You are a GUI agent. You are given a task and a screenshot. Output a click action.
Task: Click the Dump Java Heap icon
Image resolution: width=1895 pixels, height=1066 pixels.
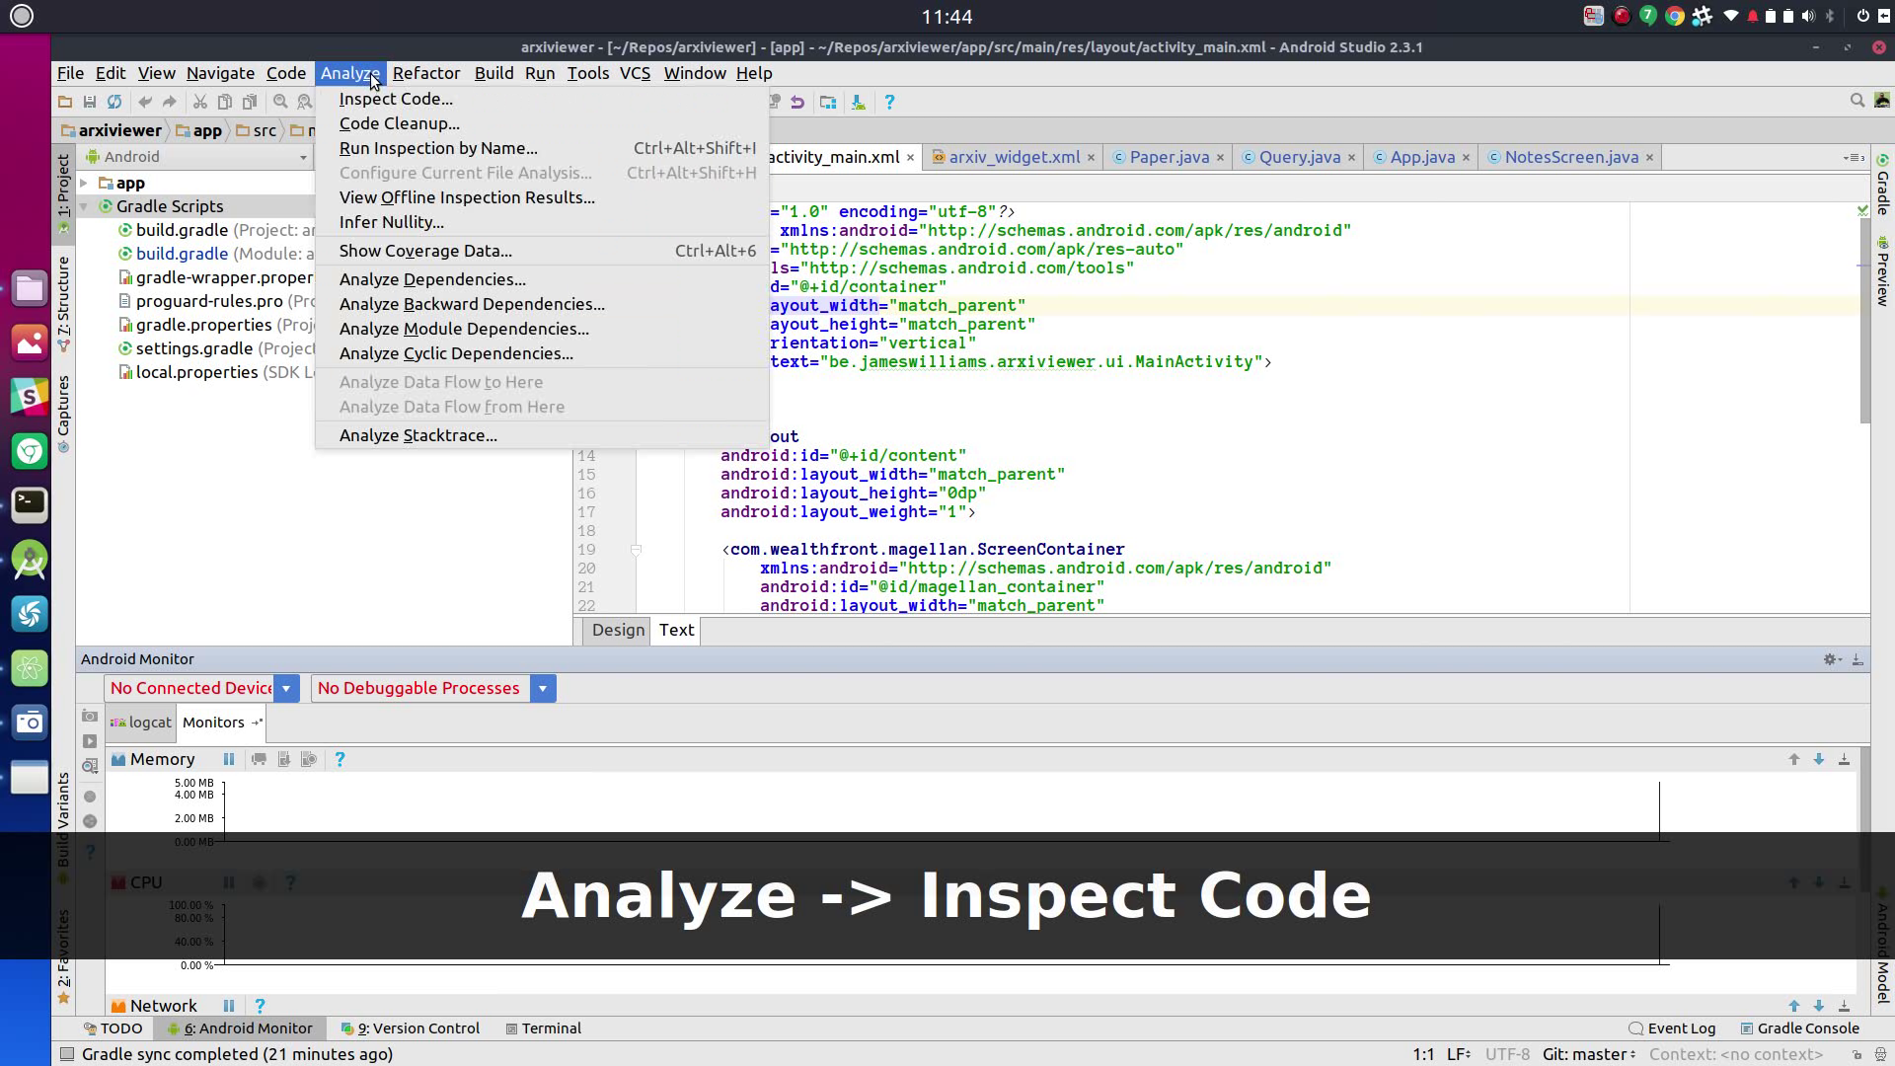[x=284, y=759]
